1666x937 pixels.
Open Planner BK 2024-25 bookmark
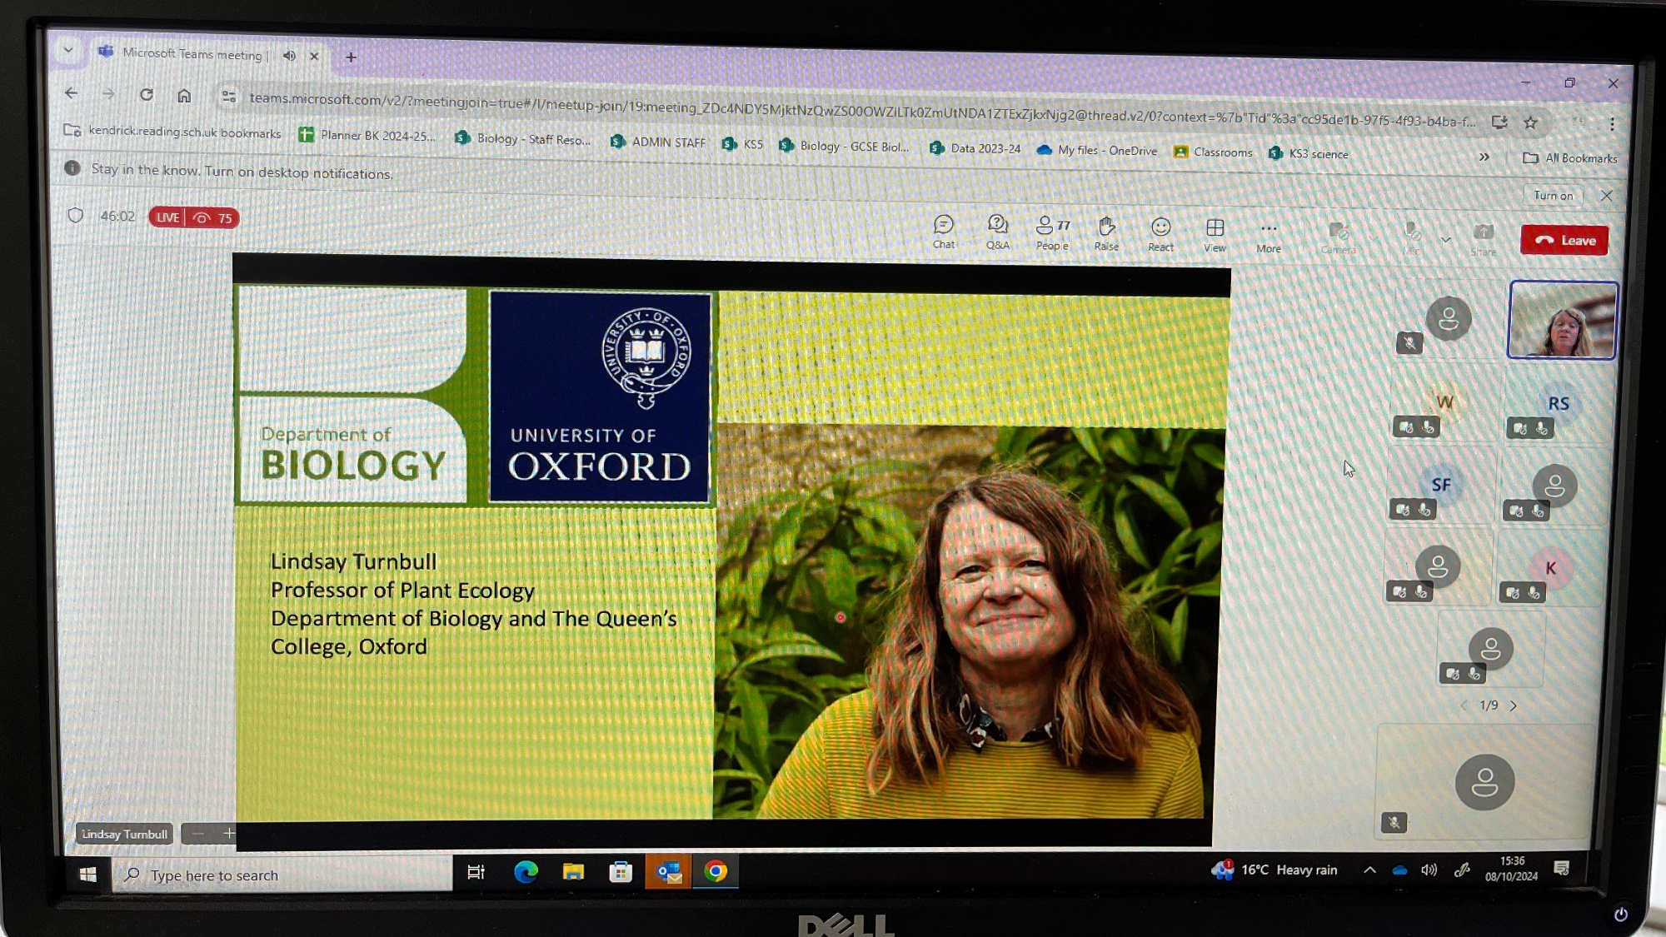click(367, 135)
